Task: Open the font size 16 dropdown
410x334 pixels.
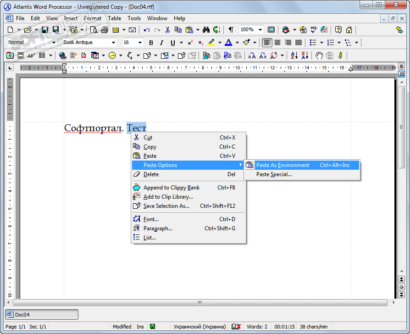Action: click(x=140, y=43)
